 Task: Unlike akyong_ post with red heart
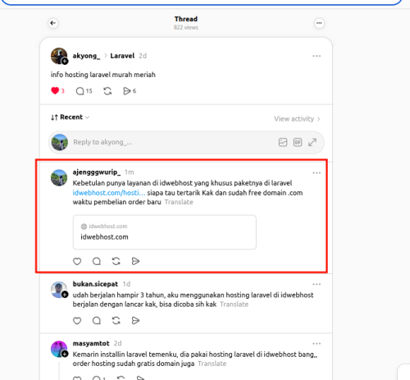click(x=55, y=91)
